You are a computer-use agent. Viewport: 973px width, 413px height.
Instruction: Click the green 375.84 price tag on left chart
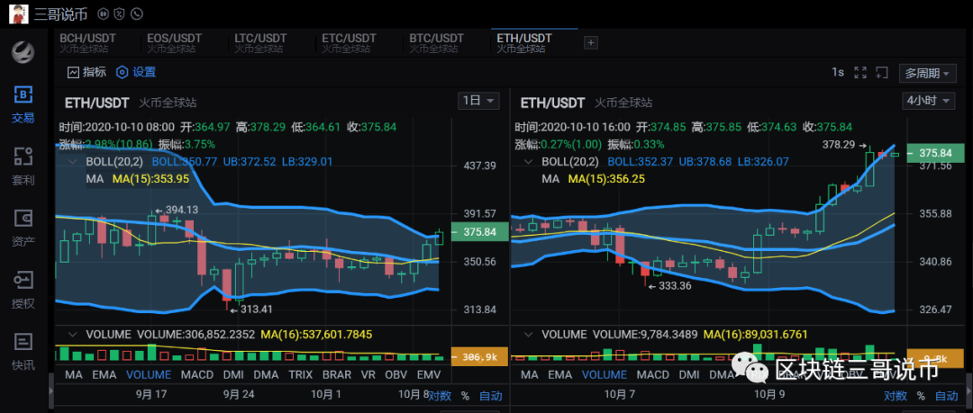(x=479, y=232)
